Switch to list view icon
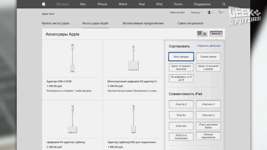 (x=205, y=34)
